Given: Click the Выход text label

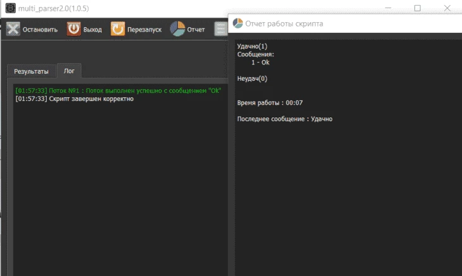Looking at the screenshot, I should (92, 30).
